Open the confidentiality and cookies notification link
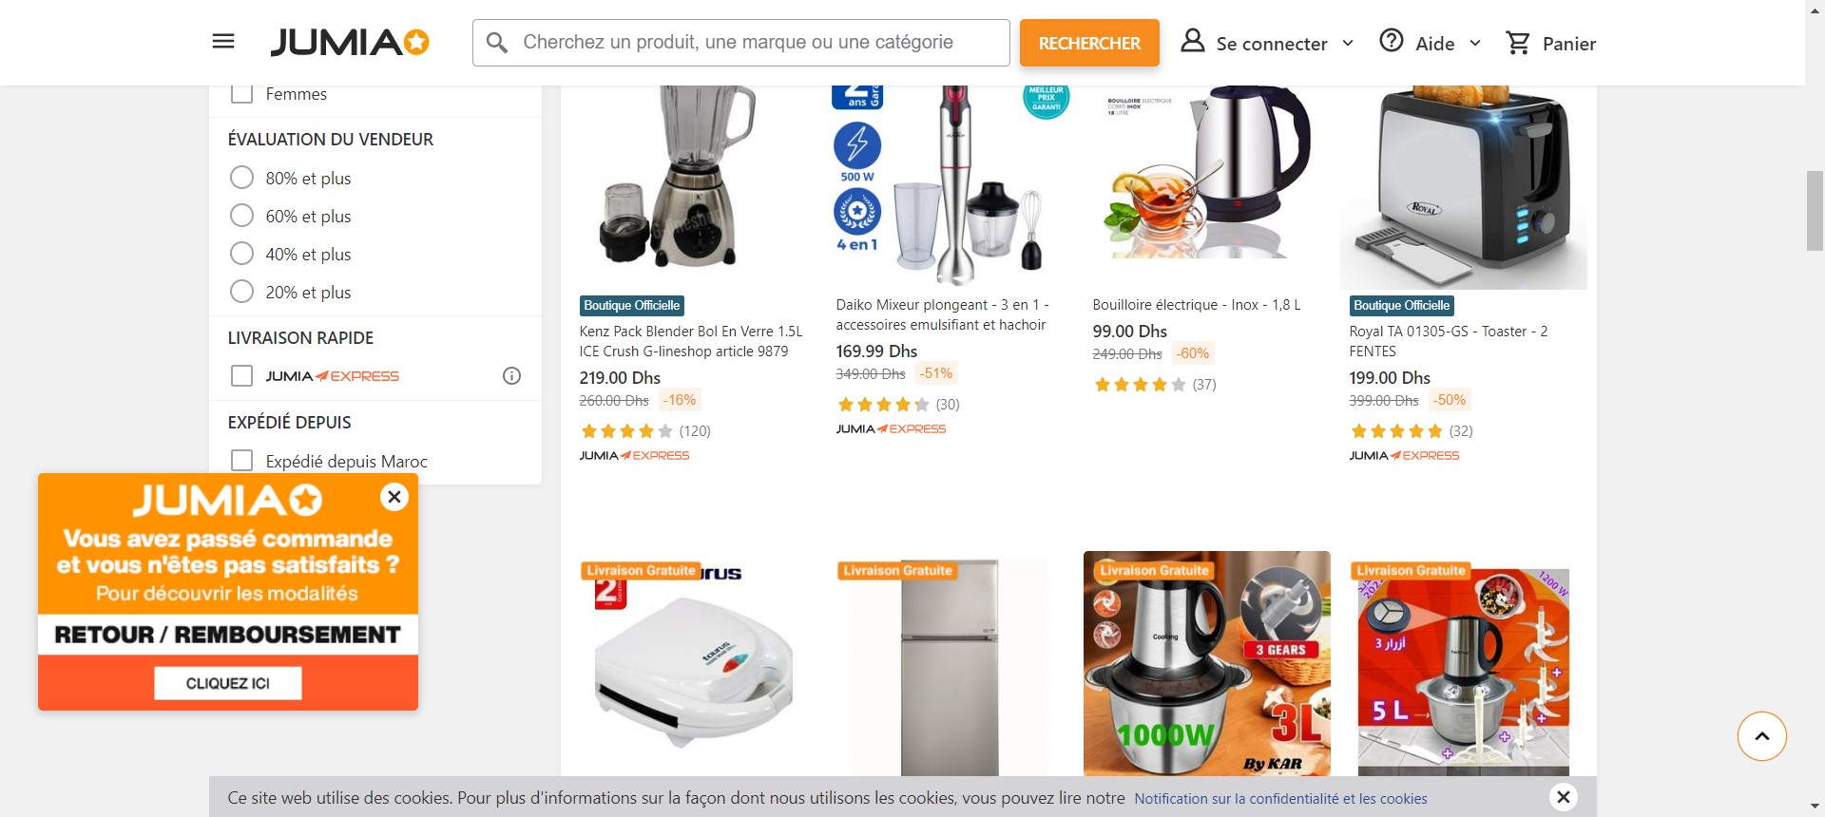The image size is (1825, 817). (1280, 799)
